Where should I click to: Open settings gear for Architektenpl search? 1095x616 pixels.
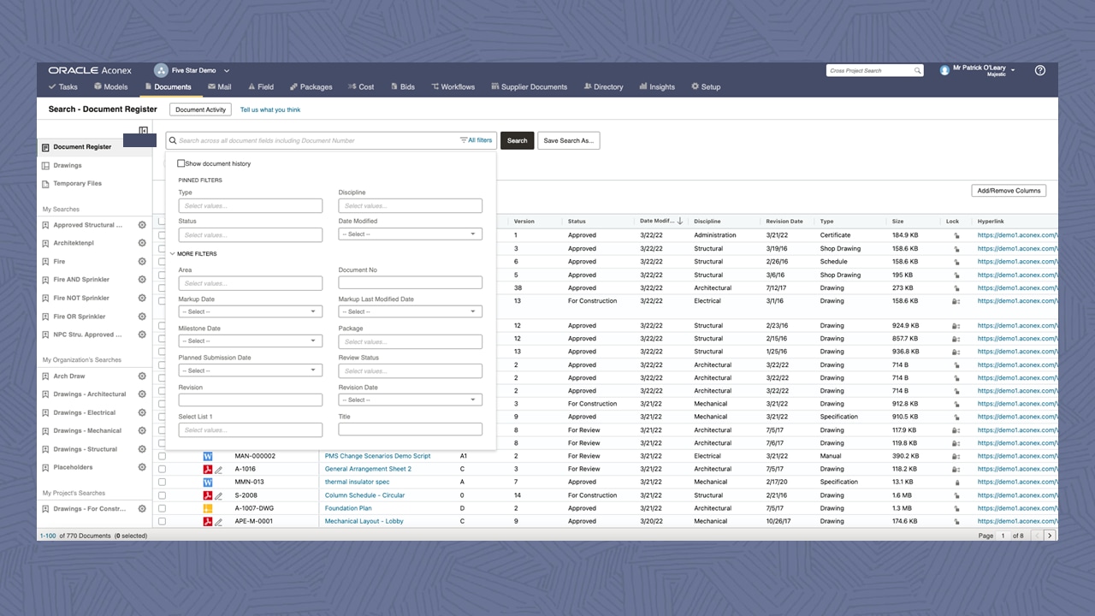pyautogui.click(x=142, y=243)
